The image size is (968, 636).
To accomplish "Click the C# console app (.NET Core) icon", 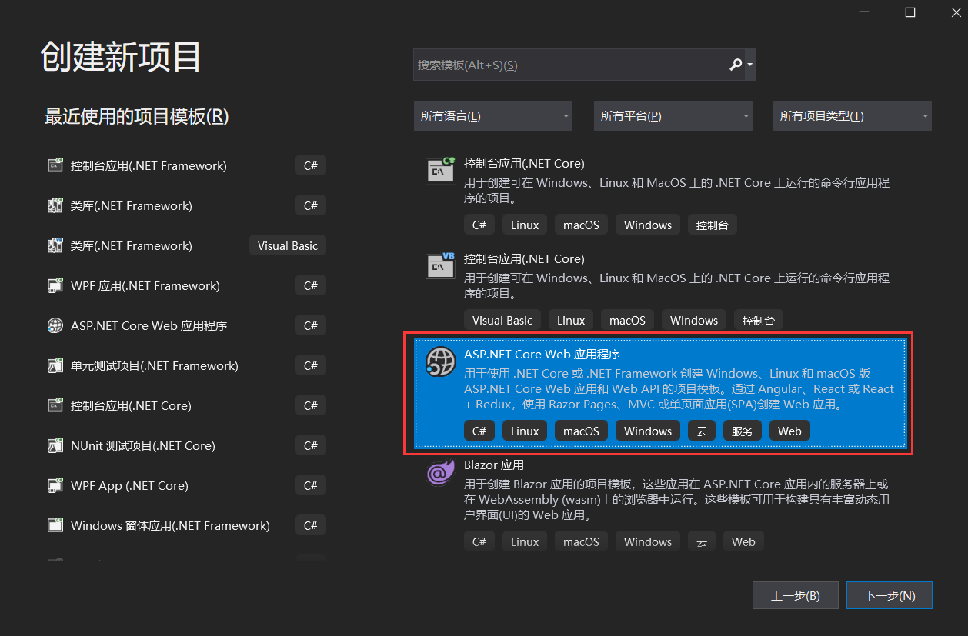I will [441, 170].
